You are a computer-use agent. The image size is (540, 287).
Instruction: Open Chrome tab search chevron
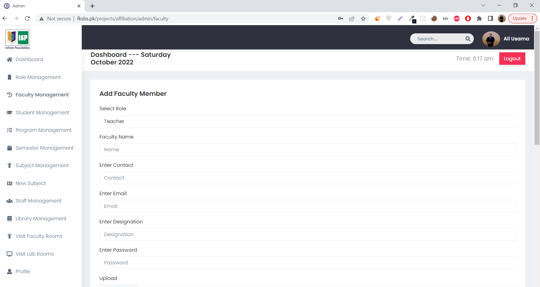pyautogui.click(x=483, y=5)
